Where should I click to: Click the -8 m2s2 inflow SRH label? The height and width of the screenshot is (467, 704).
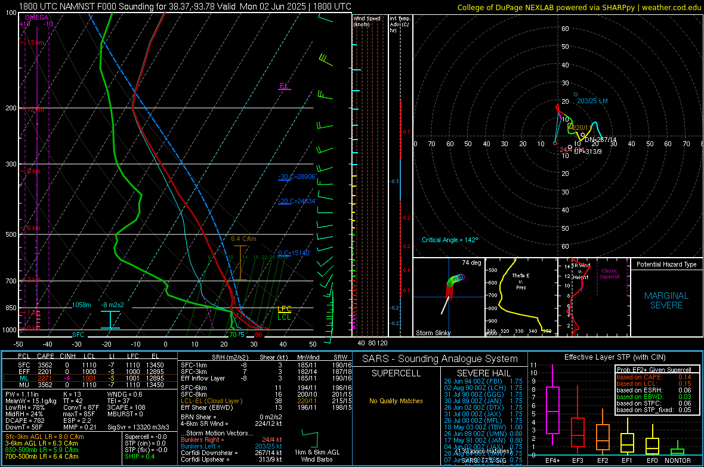tap(112, 305)
